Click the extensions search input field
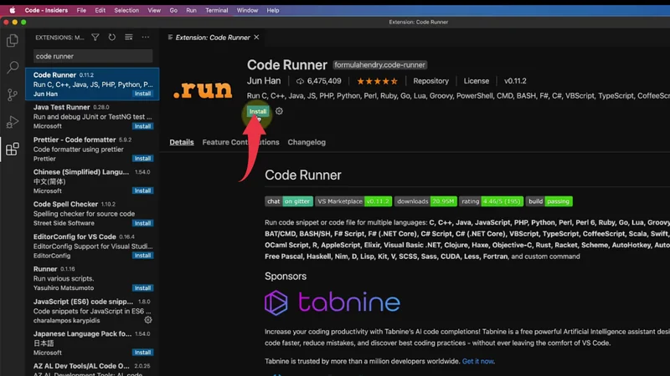670x376 pixels. [92, 56]
